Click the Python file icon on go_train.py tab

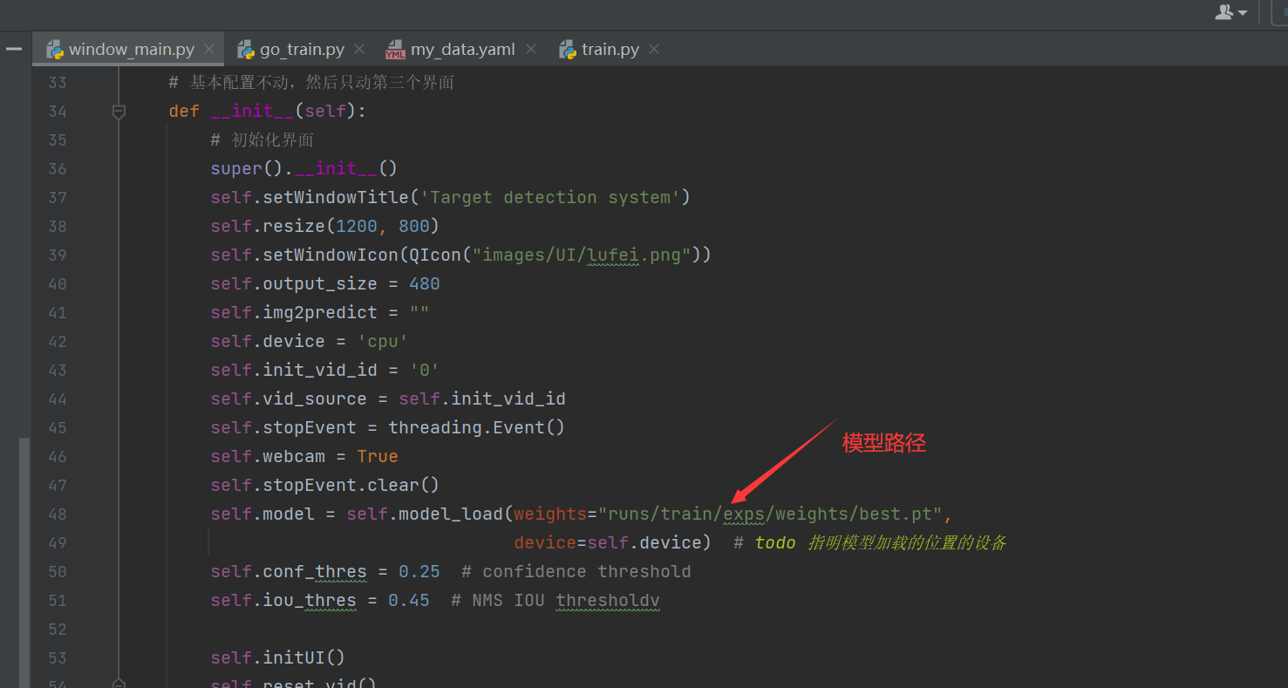246,49
